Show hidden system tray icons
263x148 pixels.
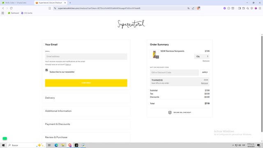tap(233, 145)
